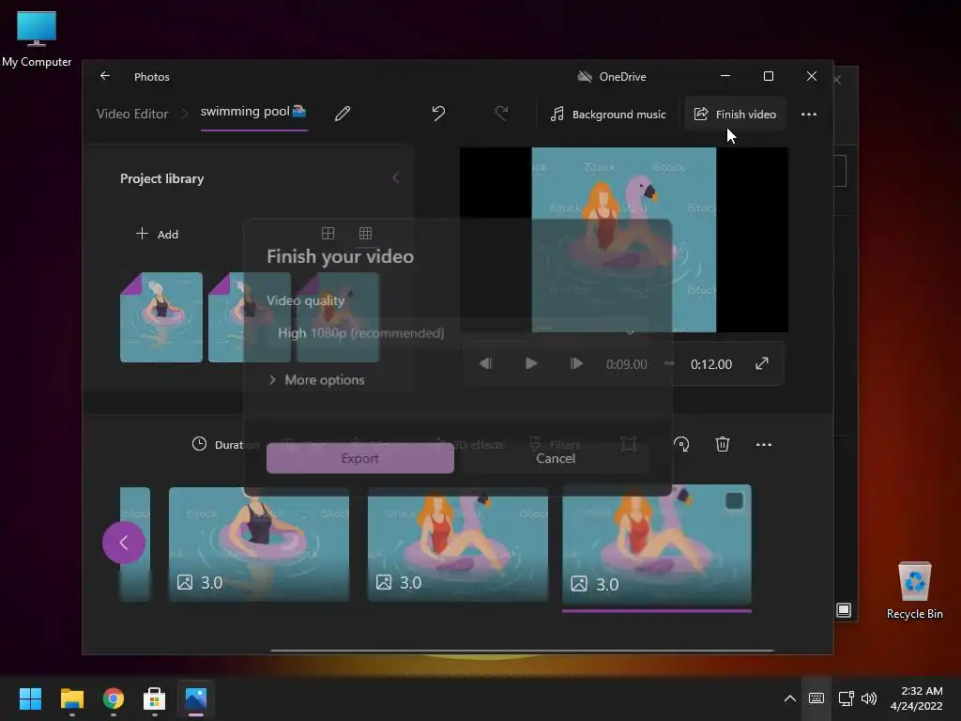Open the OneDrive status indicator
This screenshot has height=721, width=961.
(x=612, y=77)
